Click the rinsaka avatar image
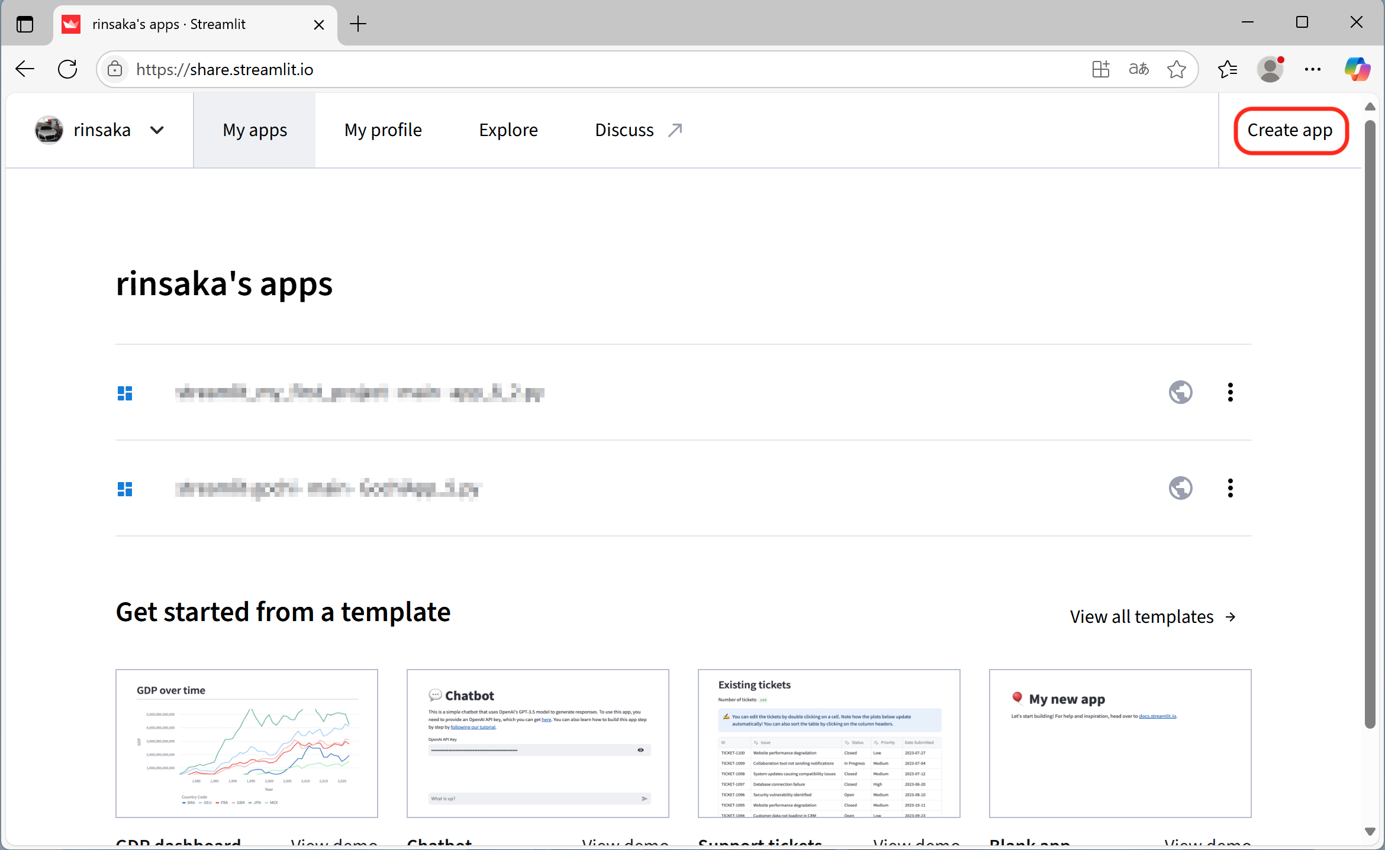 49,130
